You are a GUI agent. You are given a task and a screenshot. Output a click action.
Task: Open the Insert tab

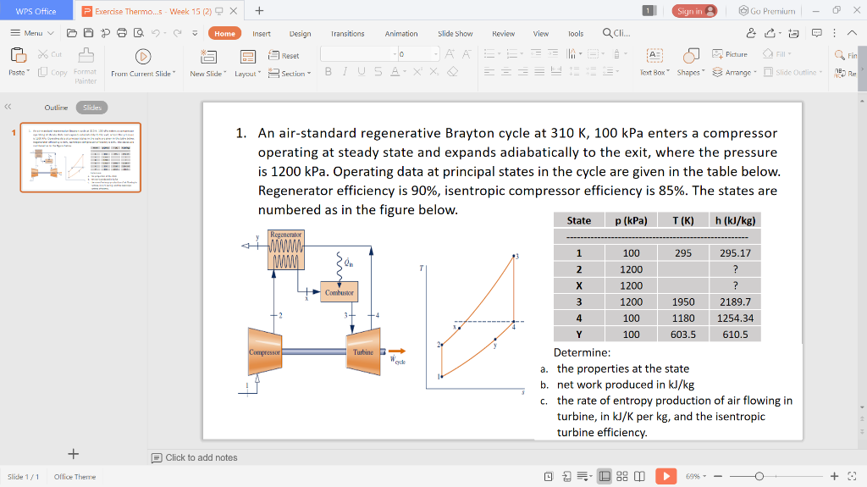(x=262, y=33)
